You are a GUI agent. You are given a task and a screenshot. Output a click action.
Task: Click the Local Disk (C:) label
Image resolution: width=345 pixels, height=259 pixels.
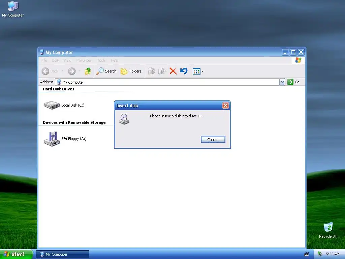tap(73, 105)
